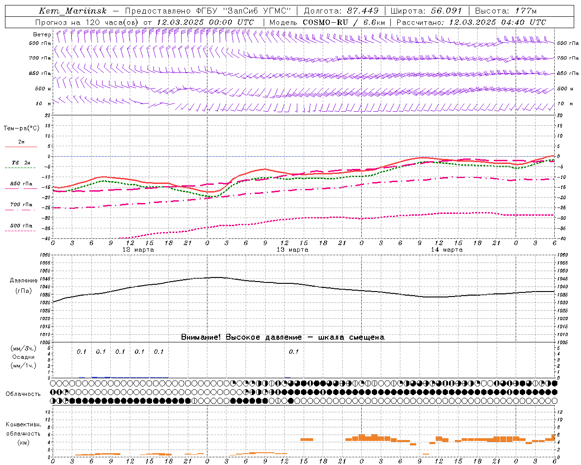The image size is (581, 465).
Task: Select the forecast start time '12.03.2025 00:00 UTC'
Action: coord(205,22)
